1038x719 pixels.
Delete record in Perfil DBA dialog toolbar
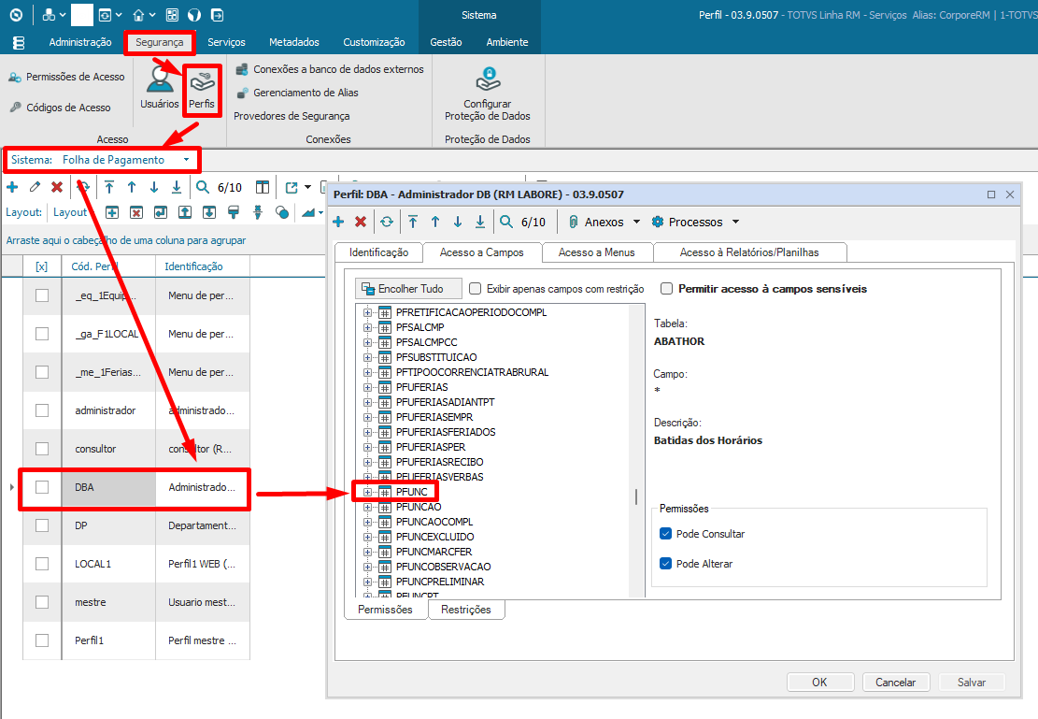tap(361, 222)
